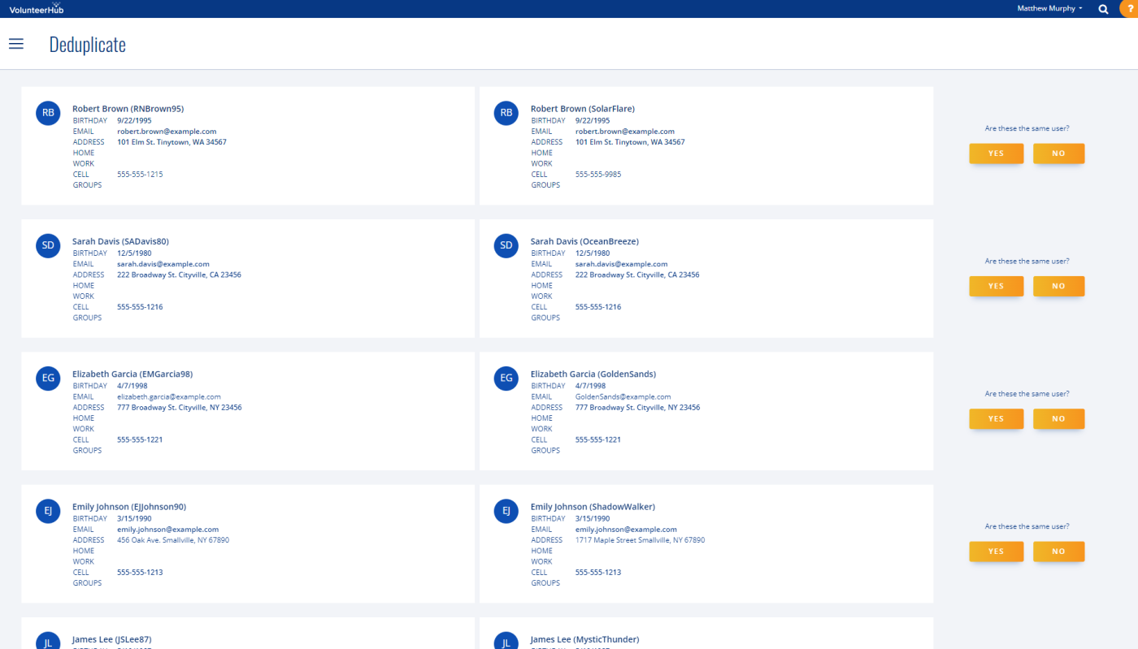Click the search magnifier icon

tap(1103, 9)
